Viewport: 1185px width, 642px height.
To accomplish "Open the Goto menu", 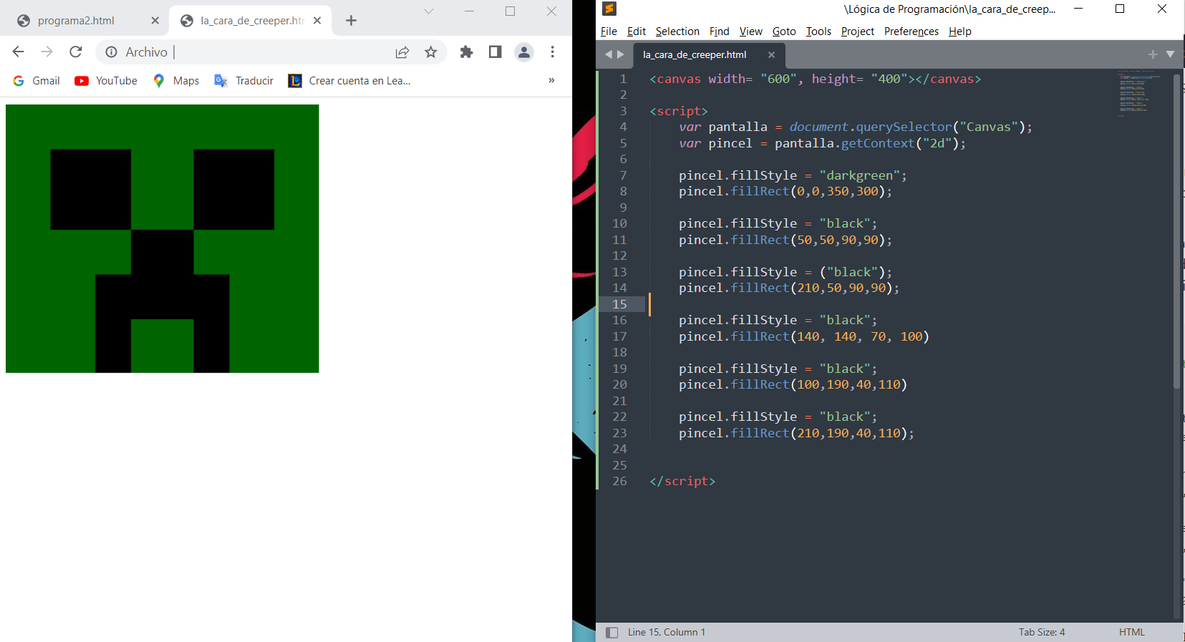I will pos(784,31).
